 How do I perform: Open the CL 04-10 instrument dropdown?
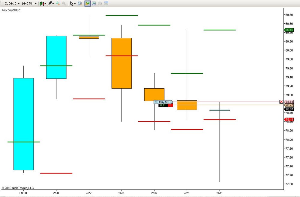pos(12,3)
